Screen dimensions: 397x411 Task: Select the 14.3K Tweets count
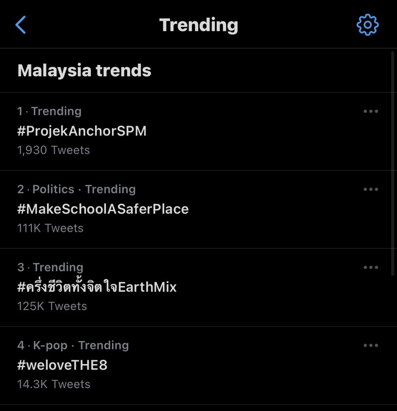[54, 384]
